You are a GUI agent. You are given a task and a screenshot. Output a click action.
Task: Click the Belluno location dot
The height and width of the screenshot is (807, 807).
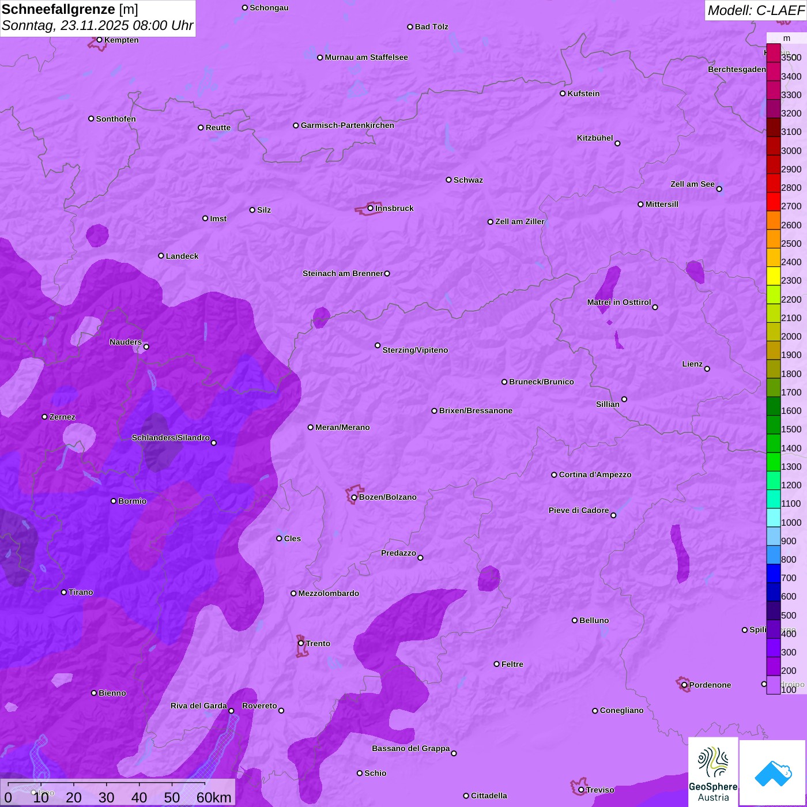(575, 620)
